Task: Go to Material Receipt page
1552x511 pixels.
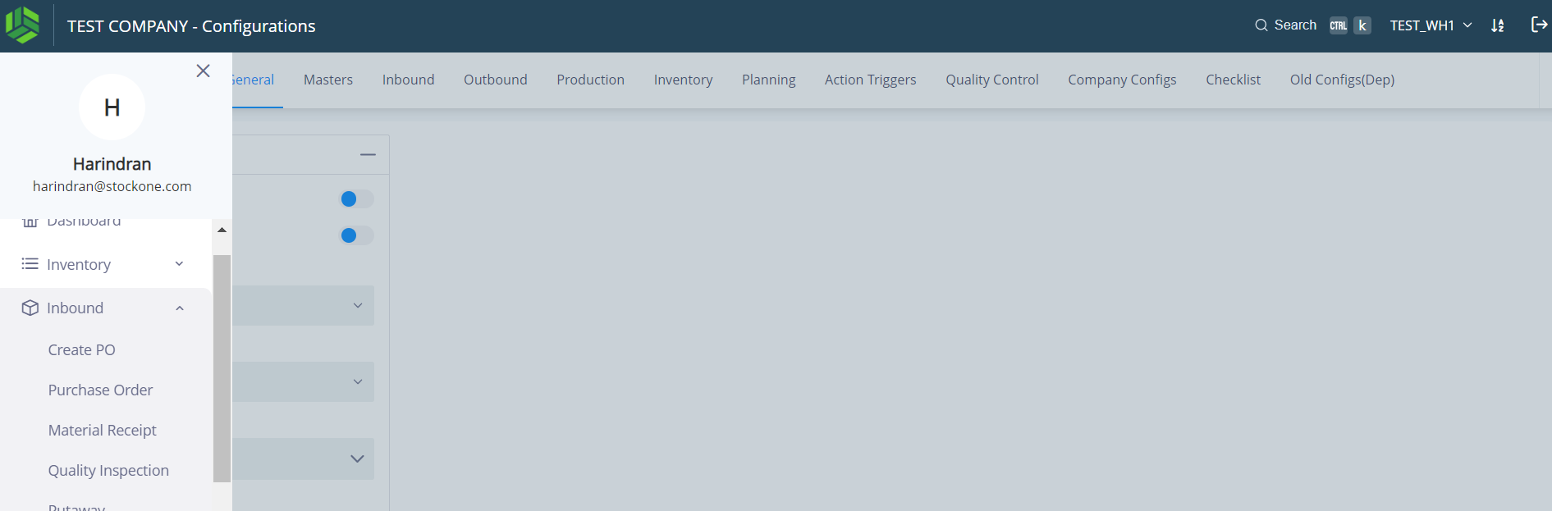Action: [102, 430]
